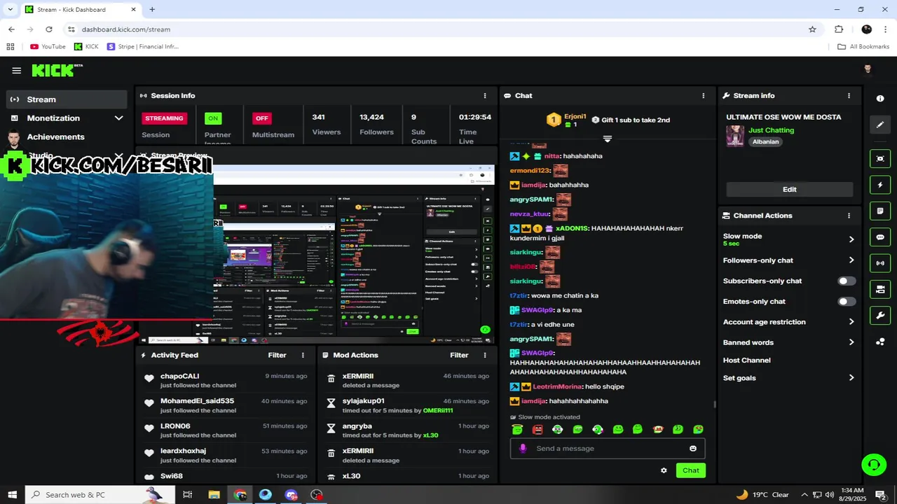The image size is (897, 504).
Task: Bookmark this page with star icon
Action: tap(812, 29)
